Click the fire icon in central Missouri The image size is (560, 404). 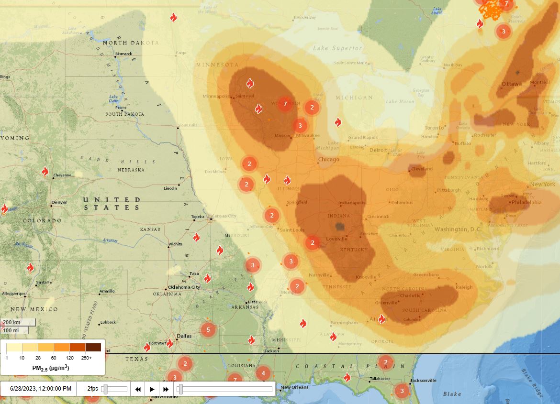coord(220,250)
